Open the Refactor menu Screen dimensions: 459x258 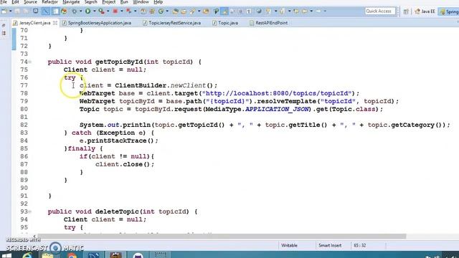[49, 2]
